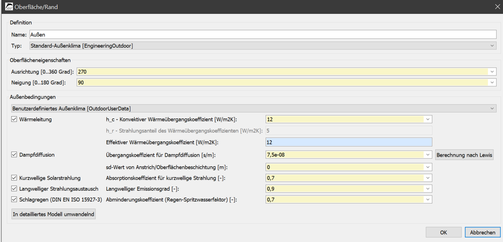Image resolution: width=503 pixels, height=242 pixels.
Task: Click the Oberflächeneigenschaften group label
Action: 40,60
